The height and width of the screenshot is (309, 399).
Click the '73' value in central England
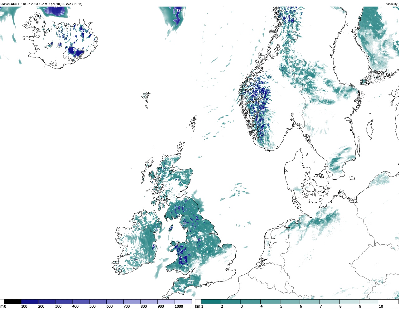tap(199, 240)
